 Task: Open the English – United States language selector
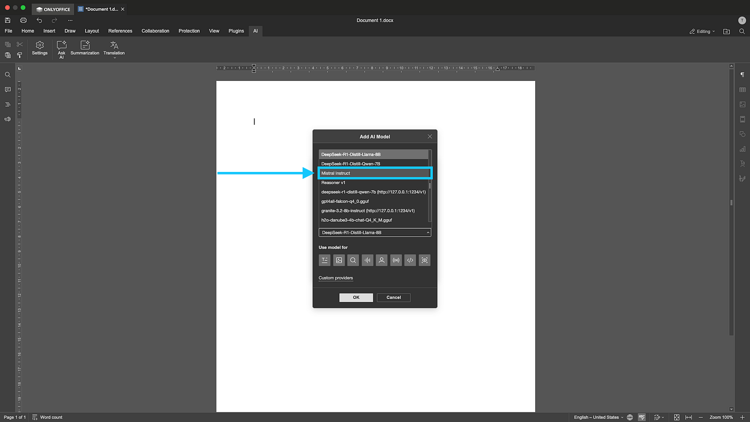[599, 417]
